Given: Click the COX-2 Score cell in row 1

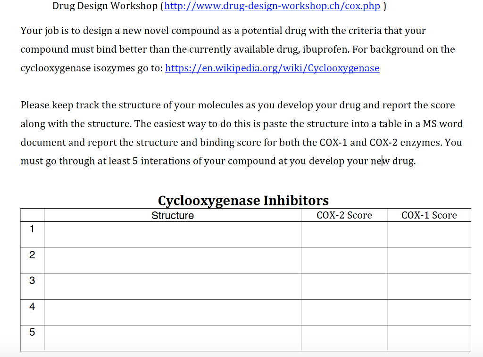Looking at the screenshot, I should (344, 235).
